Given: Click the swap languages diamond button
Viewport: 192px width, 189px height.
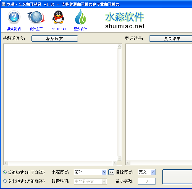Looking at the screenshot, I should pyautogui.click(x=111, y=172).
